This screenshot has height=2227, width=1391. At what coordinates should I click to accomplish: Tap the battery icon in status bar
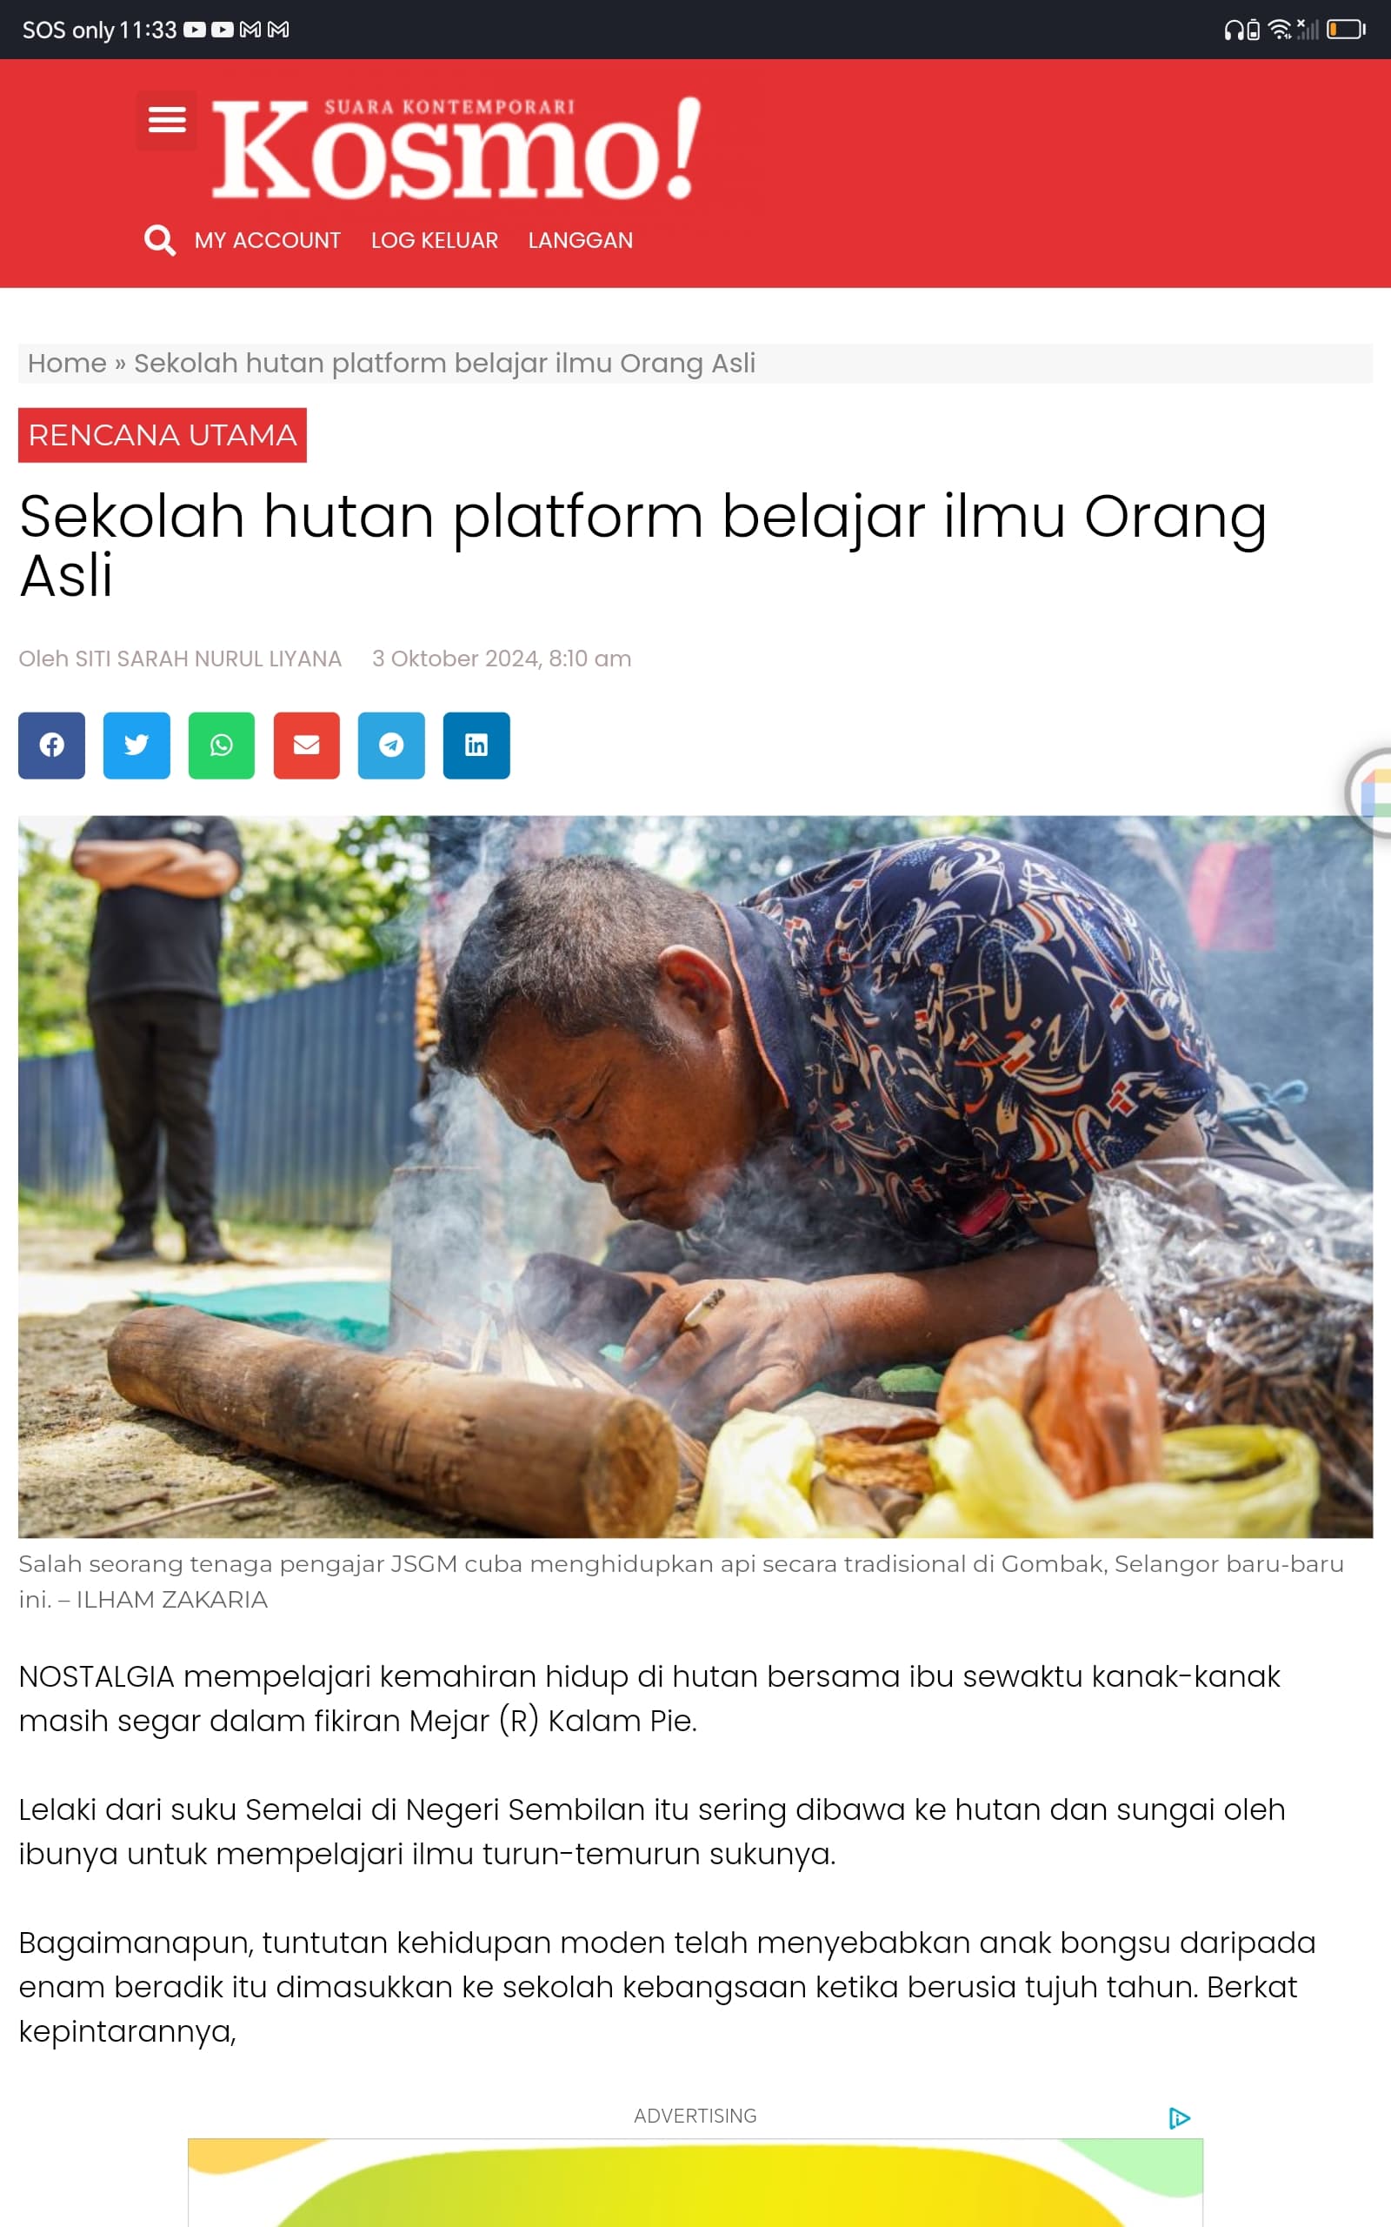[1346, 30]
